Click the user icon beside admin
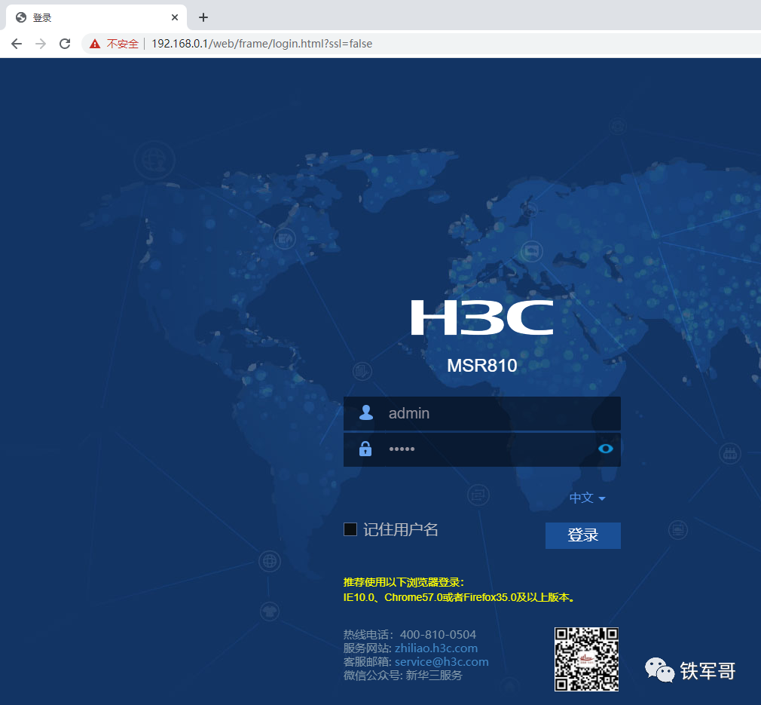The width and height of the screenshot is (761, 705). point(365,413)
